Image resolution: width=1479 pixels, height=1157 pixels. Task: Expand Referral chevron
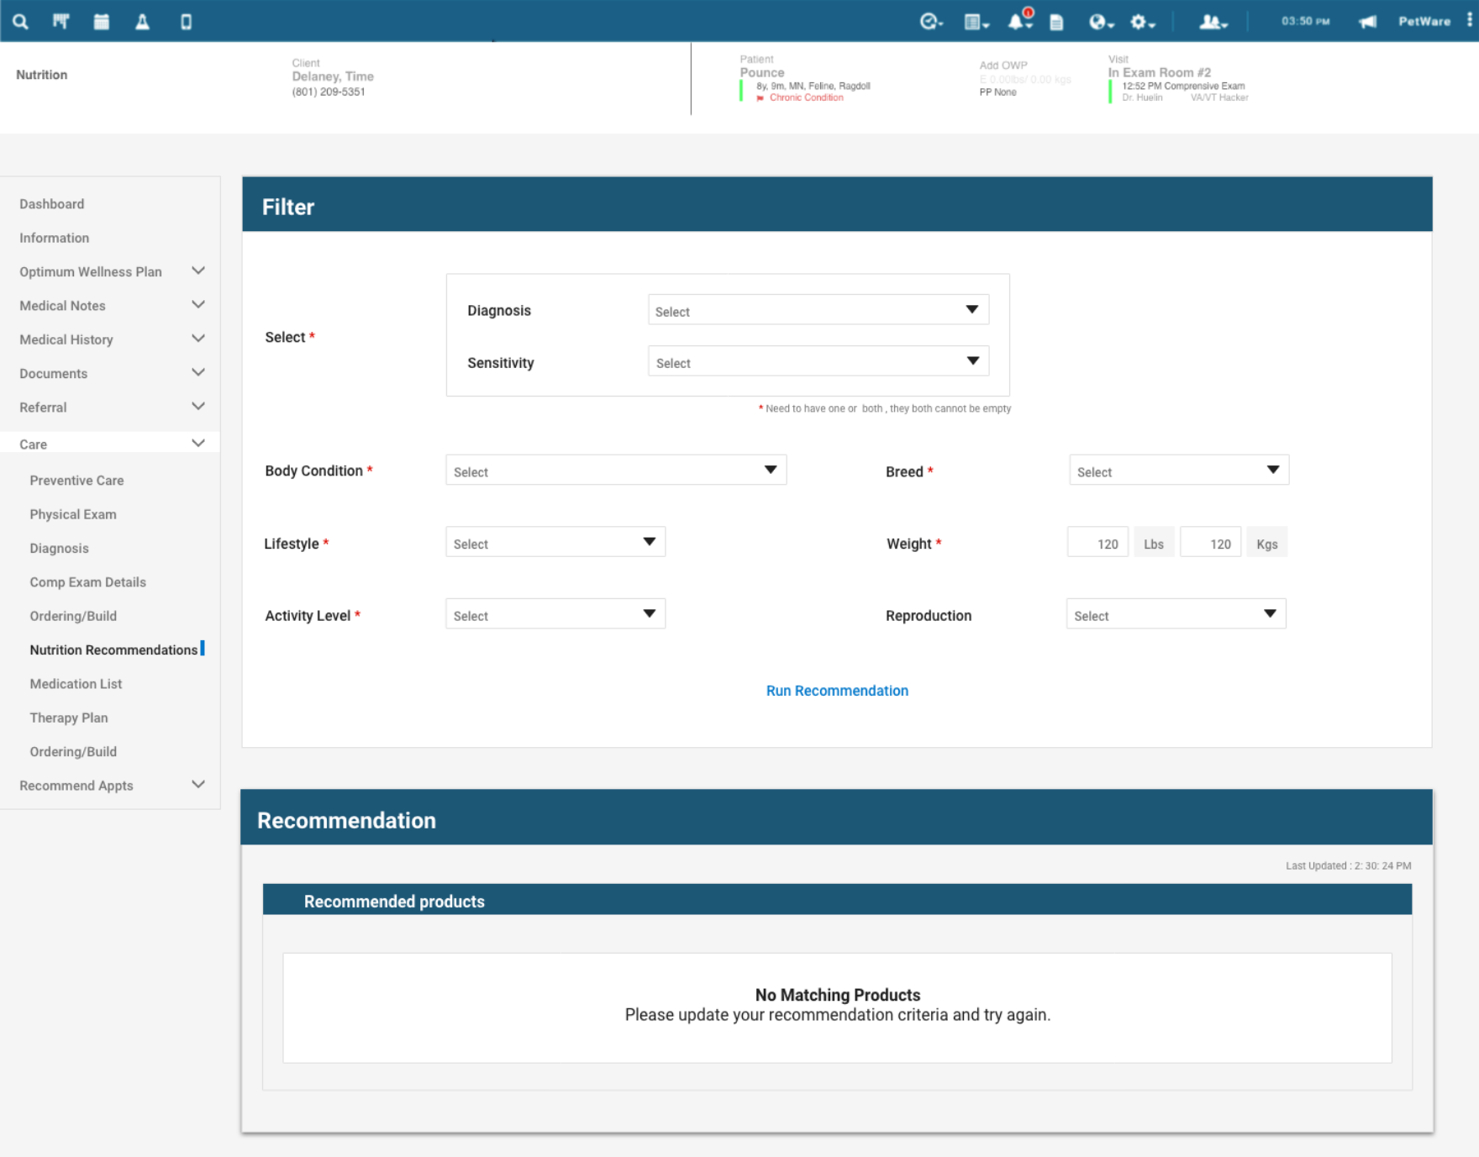pyautogui.click(x=198, y=407)
